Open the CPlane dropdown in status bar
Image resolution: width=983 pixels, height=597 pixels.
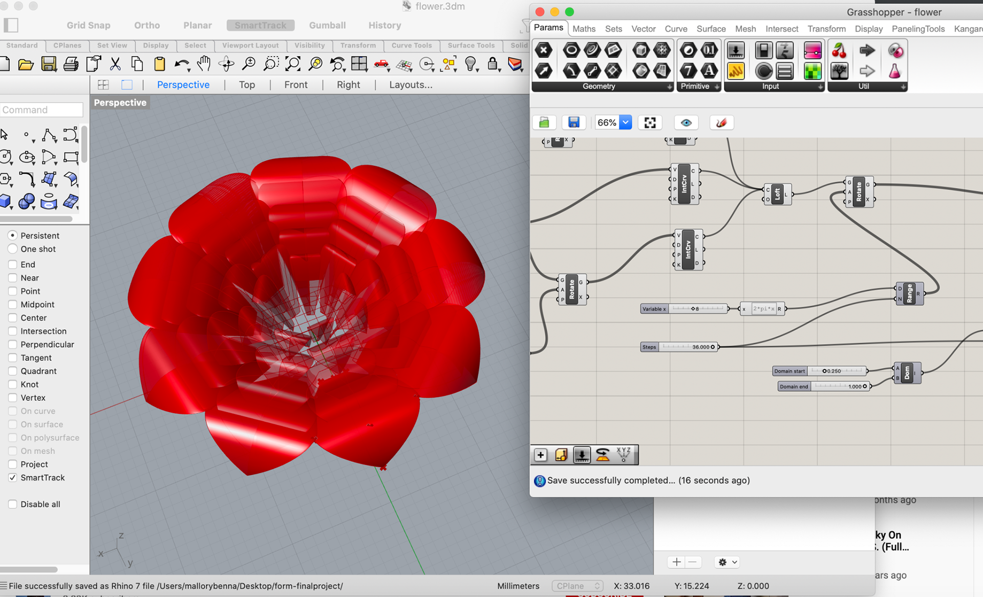coord(578,586)
